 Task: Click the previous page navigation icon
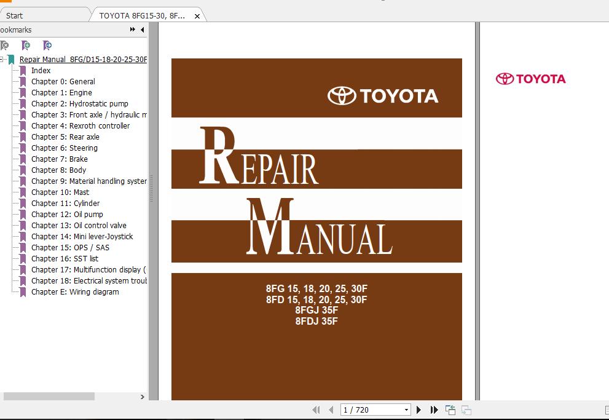pyautogui.click(x=331, y=410)
